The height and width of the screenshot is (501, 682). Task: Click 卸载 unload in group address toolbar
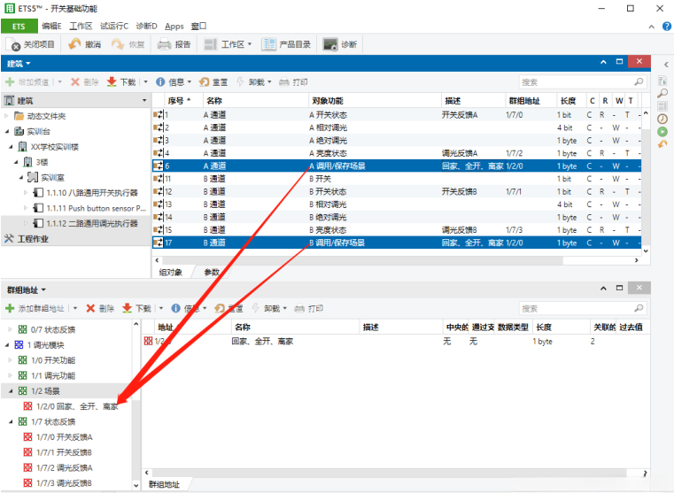click(x=268, y=309)
